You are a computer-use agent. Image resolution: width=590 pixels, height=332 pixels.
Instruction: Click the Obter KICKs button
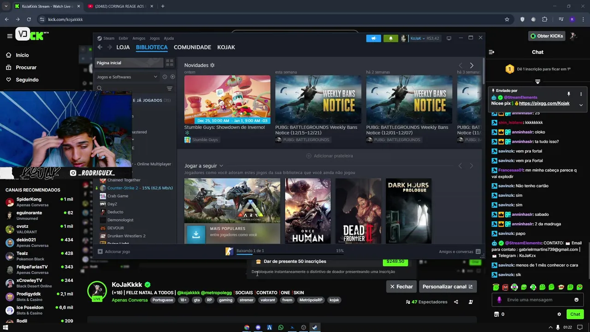[x=547, y=36]
